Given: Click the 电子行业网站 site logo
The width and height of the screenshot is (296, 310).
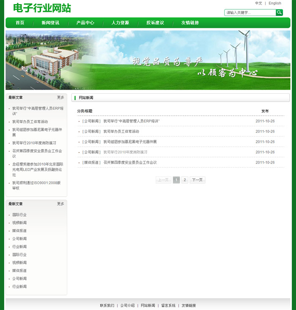Looking at the screenshot, I should pyautogui.click(x=42, y=8).
